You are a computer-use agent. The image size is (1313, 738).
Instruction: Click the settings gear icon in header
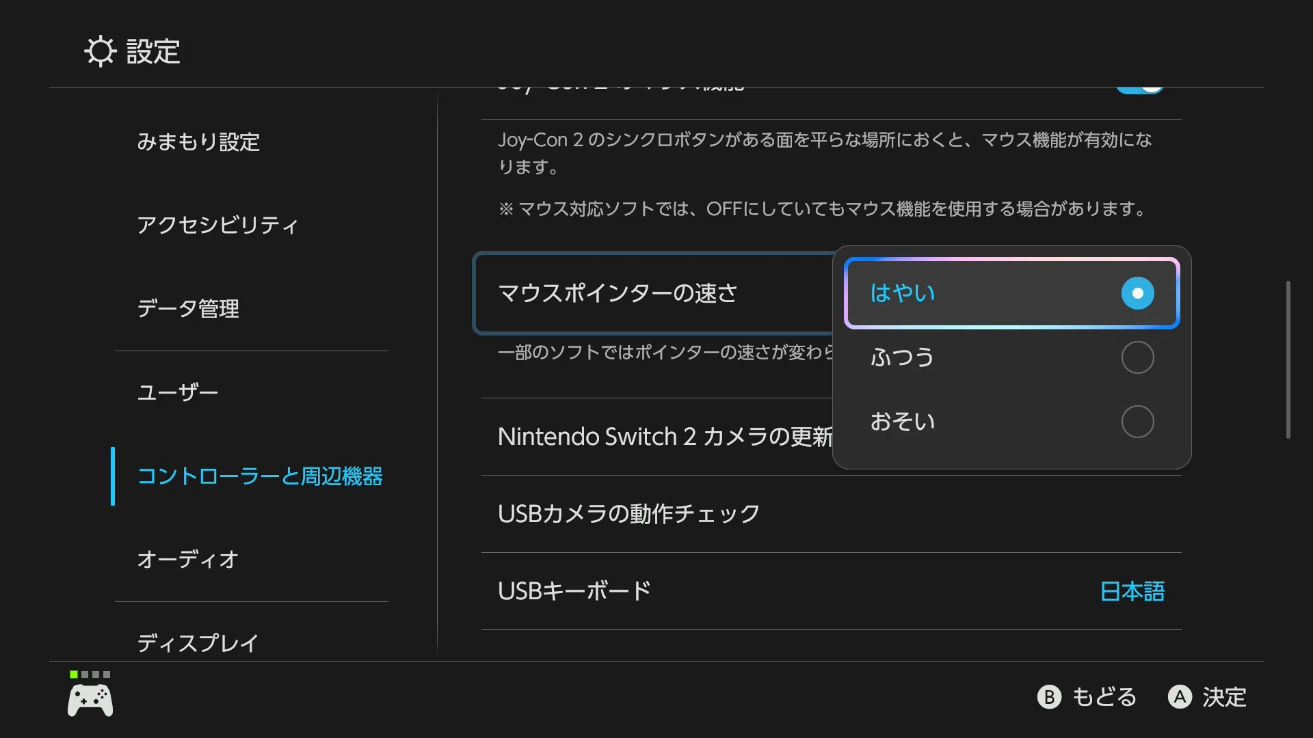click(x=101, y=51)
